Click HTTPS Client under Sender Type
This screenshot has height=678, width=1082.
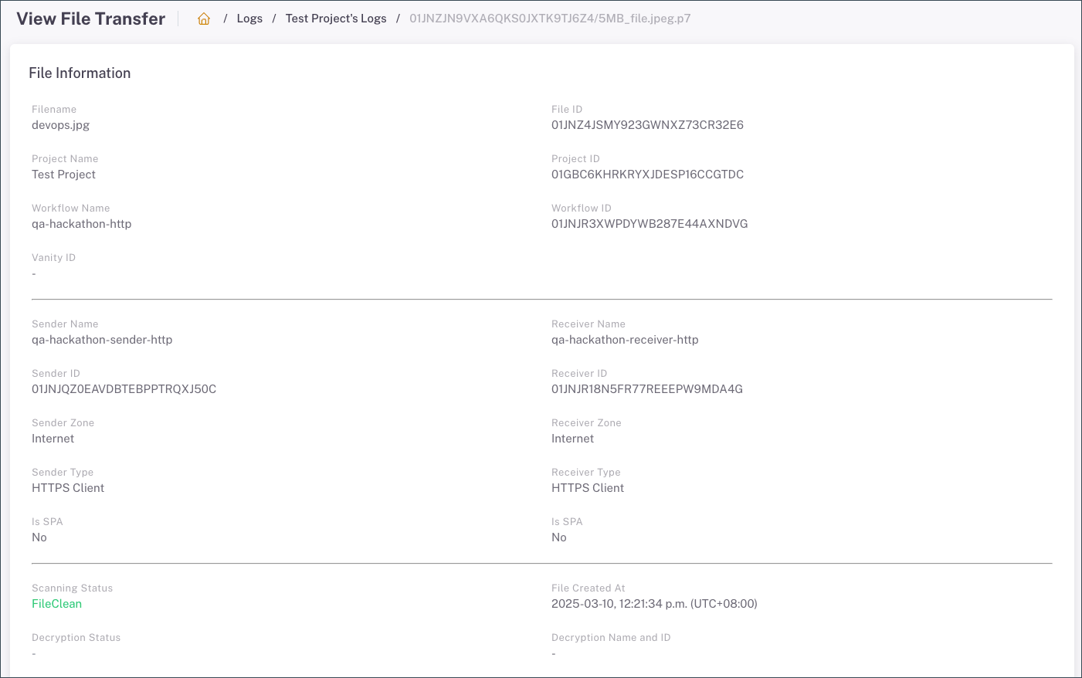click(68, 488)
